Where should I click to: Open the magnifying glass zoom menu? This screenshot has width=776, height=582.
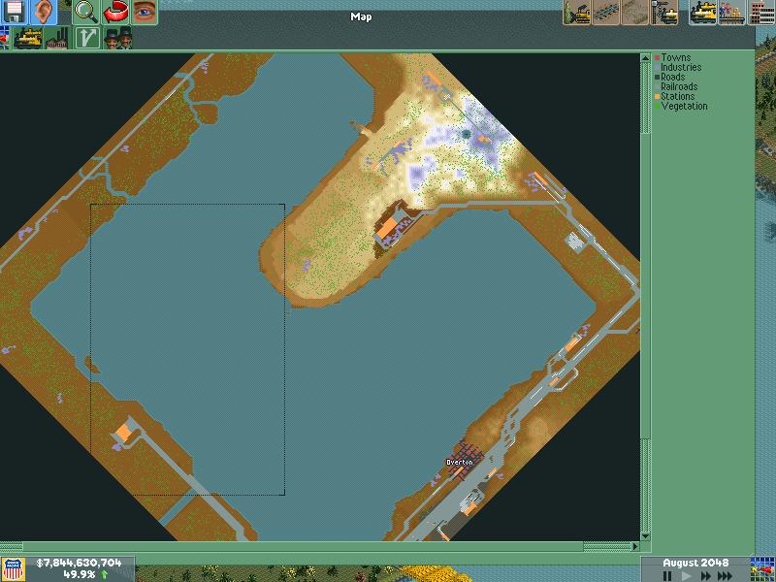click(x=86, y=12)
